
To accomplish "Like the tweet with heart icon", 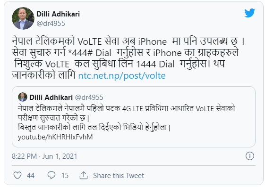I will point(17,175).
